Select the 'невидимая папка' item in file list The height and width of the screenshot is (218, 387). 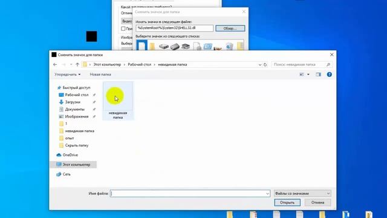coord(118,101)
